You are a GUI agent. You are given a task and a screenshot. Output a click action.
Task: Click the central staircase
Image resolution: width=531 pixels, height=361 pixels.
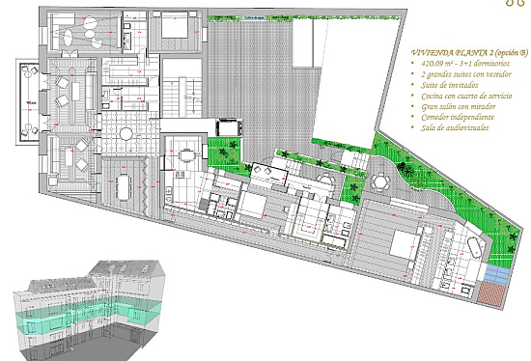click(182, 88)
